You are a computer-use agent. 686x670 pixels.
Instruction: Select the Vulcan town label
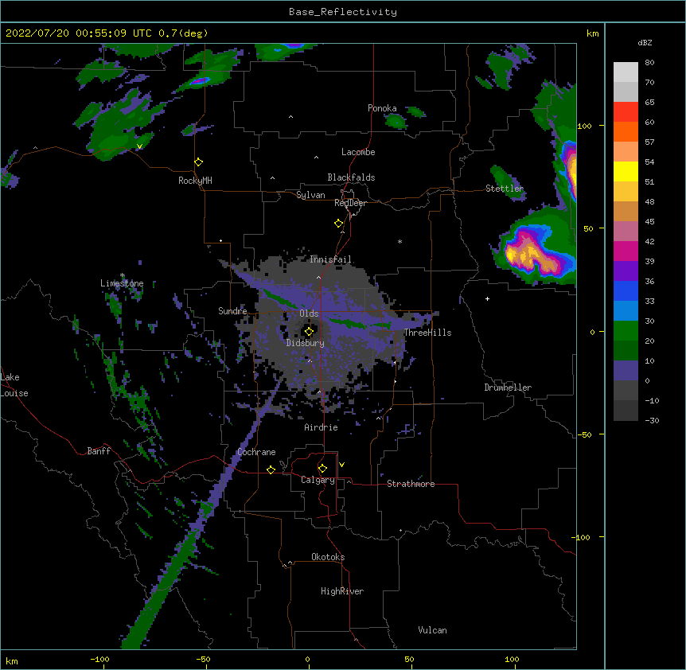[x=432, y=630]
